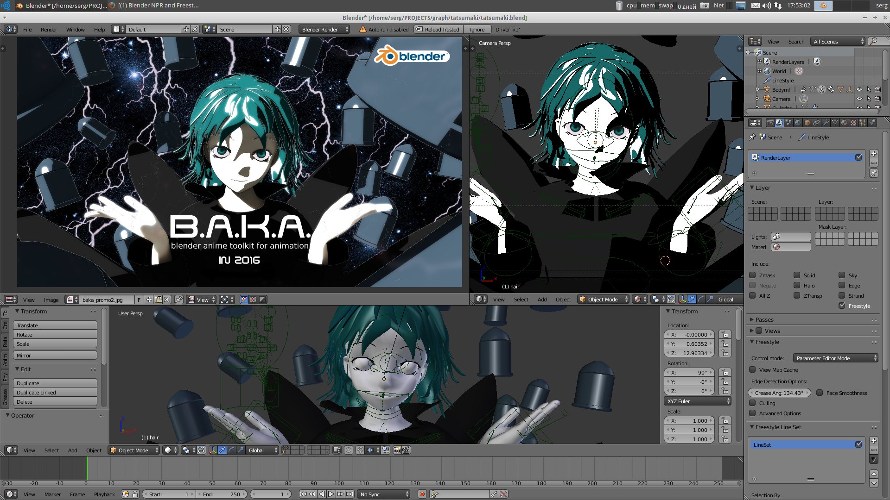Open the Help menu
Screen dimensions: 890x500
point(99,29)
